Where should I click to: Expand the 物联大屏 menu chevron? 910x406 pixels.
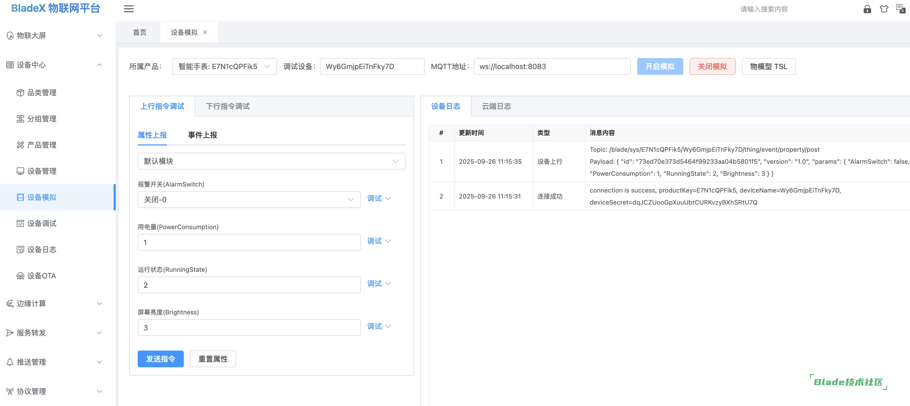pos(100,36)
